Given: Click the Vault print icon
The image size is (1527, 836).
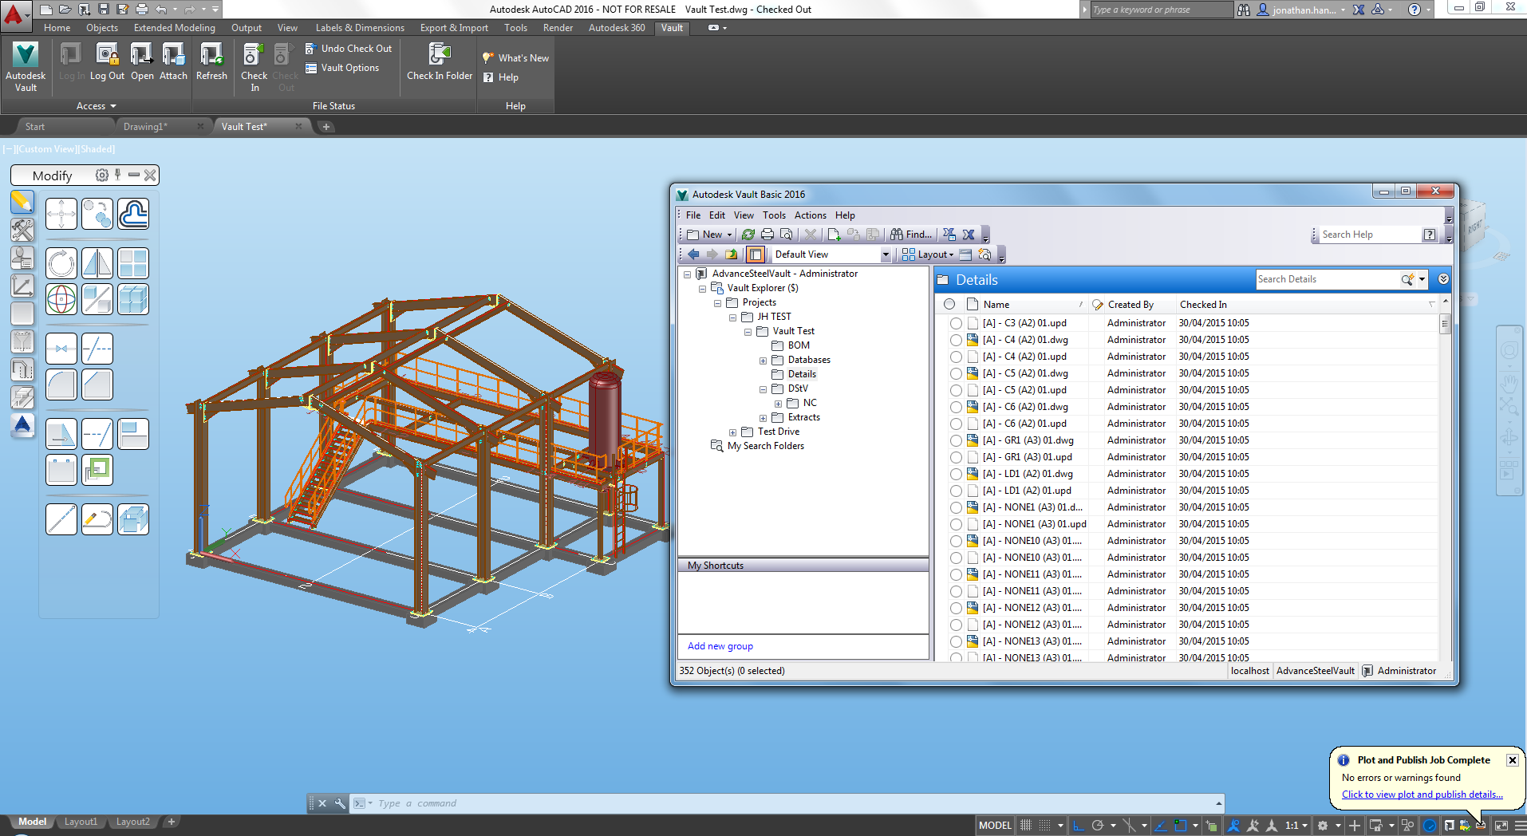Looking at the screenshot, I should coord(767,235).
